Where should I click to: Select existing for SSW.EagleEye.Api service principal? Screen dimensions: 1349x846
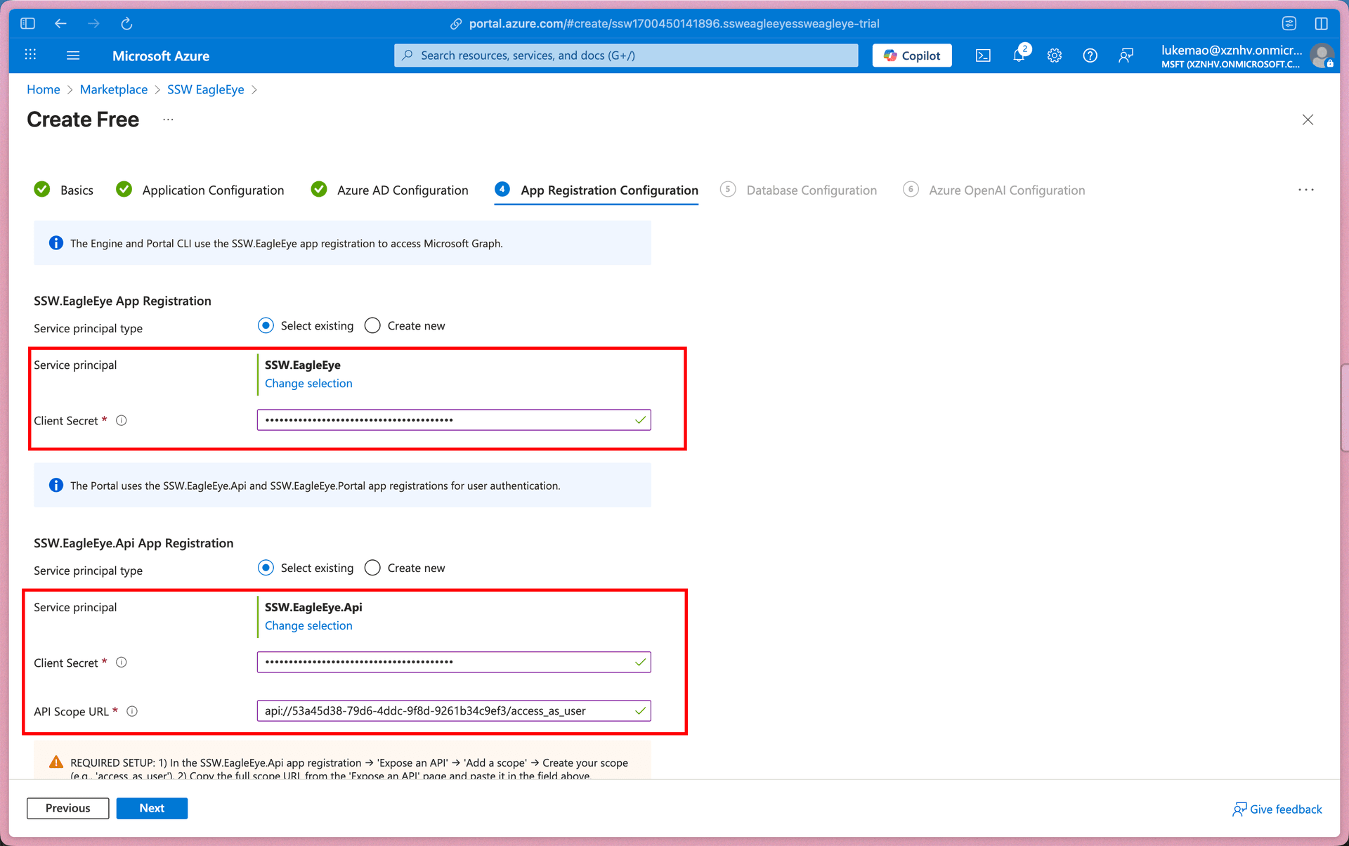pos(266,568)
